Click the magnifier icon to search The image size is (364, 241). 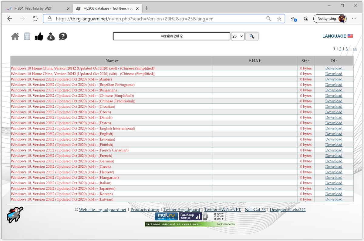[252, 36]
